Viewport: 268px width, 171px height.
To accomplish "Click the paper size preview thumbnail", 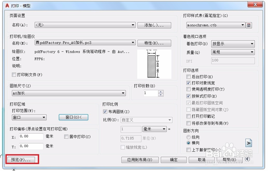I will [x=154, y=64].
